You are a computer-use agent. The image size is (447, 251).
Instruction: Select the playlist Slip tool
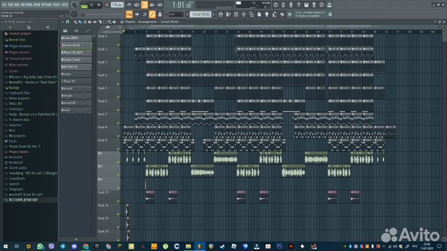pos(95,22)
